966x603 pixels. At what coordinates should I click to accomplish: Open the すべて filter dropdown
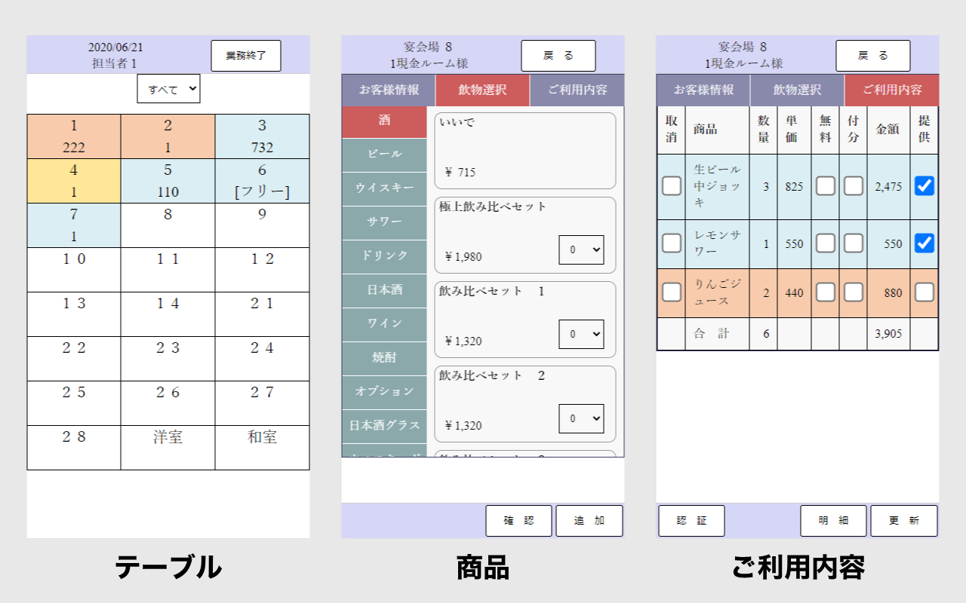tap(168, 89)
